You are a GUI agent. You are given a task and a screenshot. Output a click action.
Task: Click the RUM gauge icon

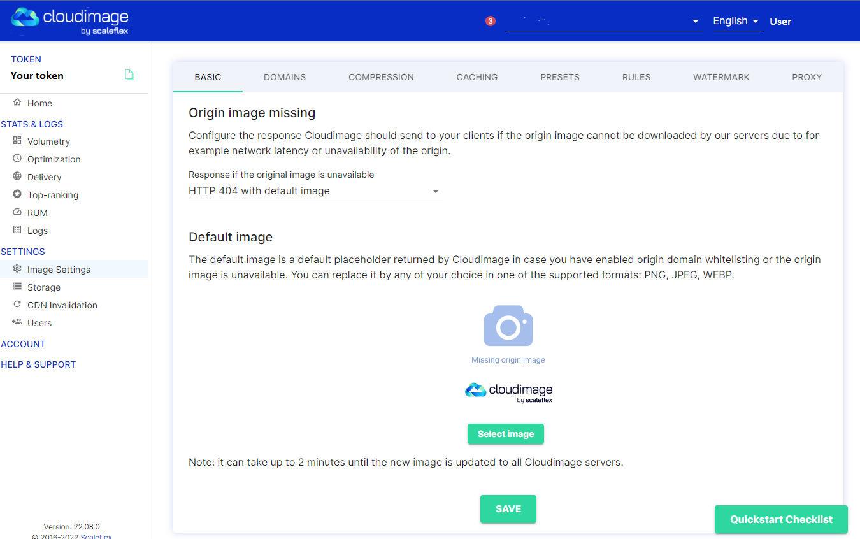17,212
